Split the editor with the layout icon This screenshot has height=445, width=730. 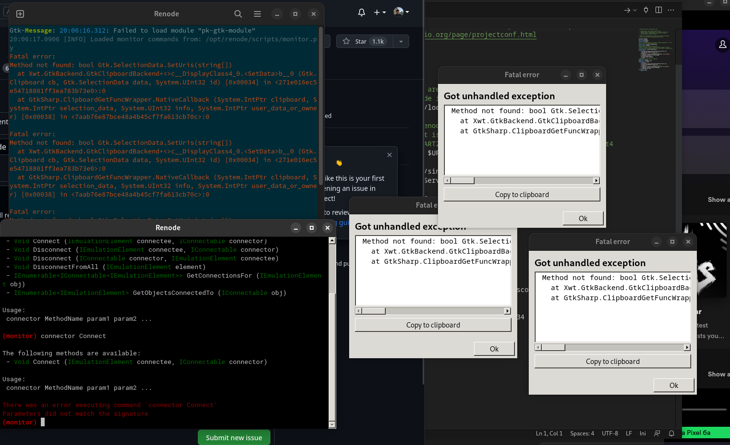[658, 10]
